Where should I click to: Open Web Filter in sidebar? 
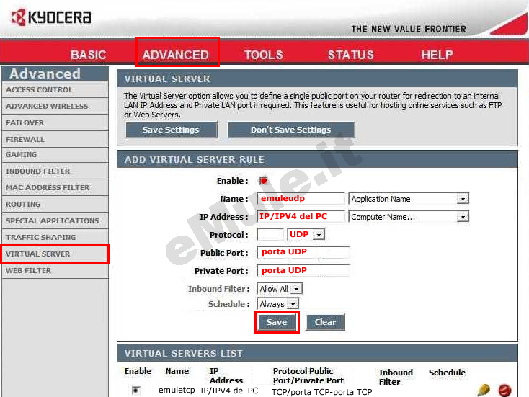click(x=55, y=270)
